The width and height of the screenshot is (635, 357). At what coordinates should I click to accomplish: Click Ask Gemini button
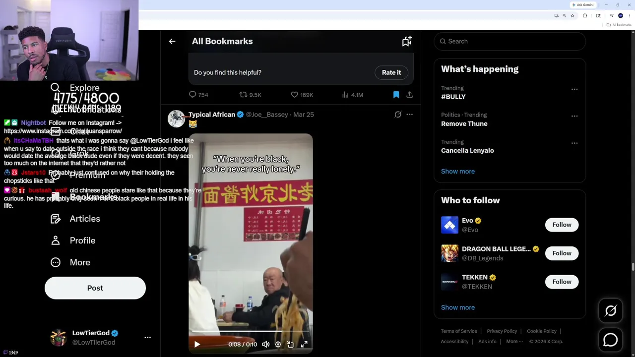(x=583, y=5)
